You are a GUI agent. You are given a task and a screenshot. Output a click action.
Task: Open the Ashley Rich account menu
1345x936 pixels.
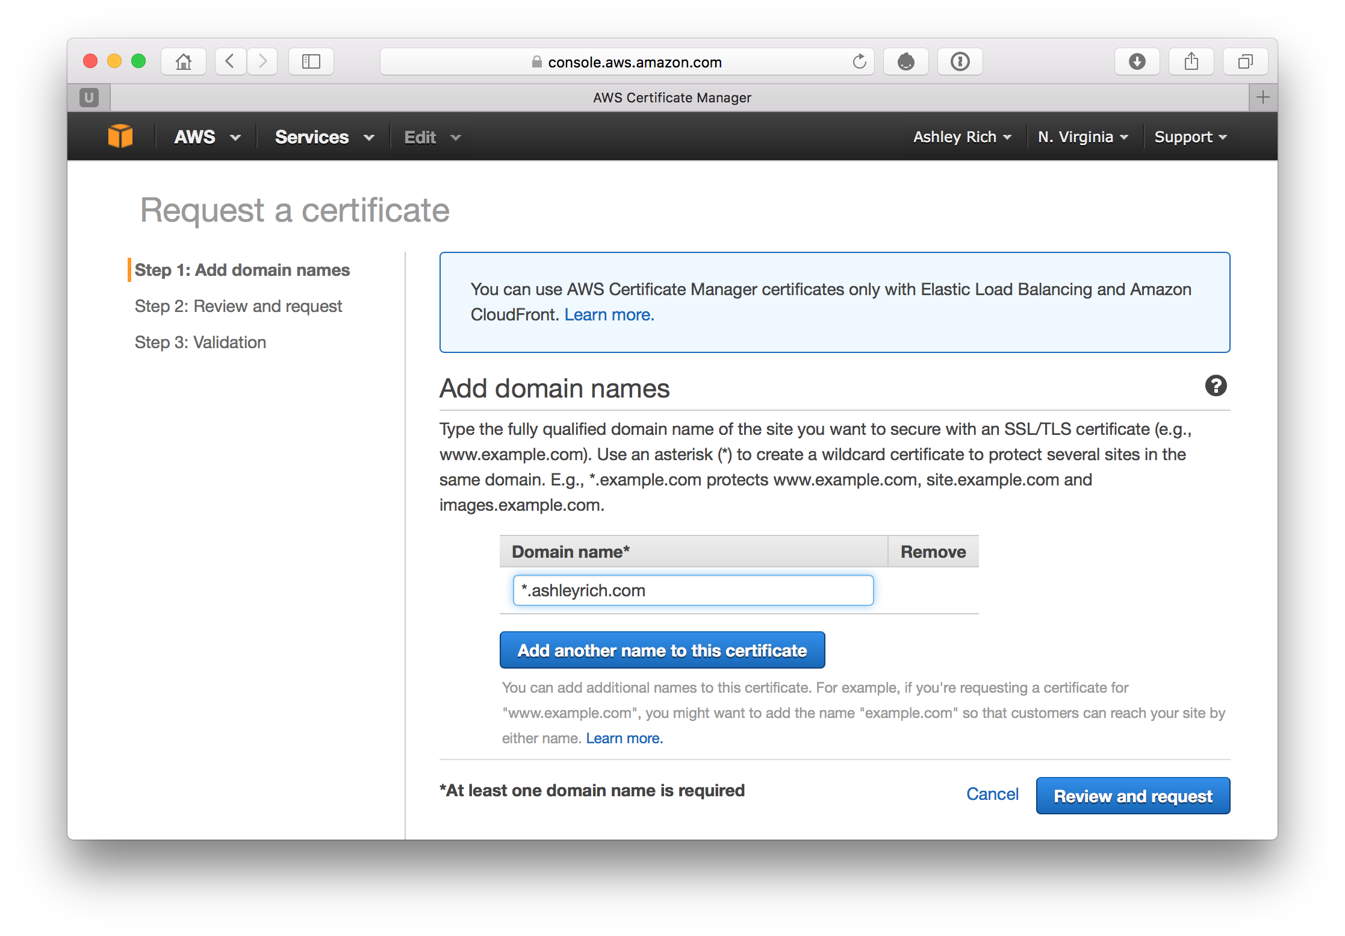click(x=961, y=137)
